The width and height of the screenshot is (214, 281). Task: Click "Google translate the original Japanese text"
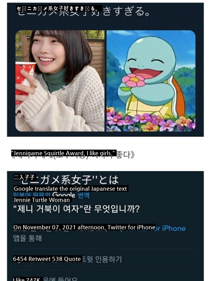[x=71, y=189]
